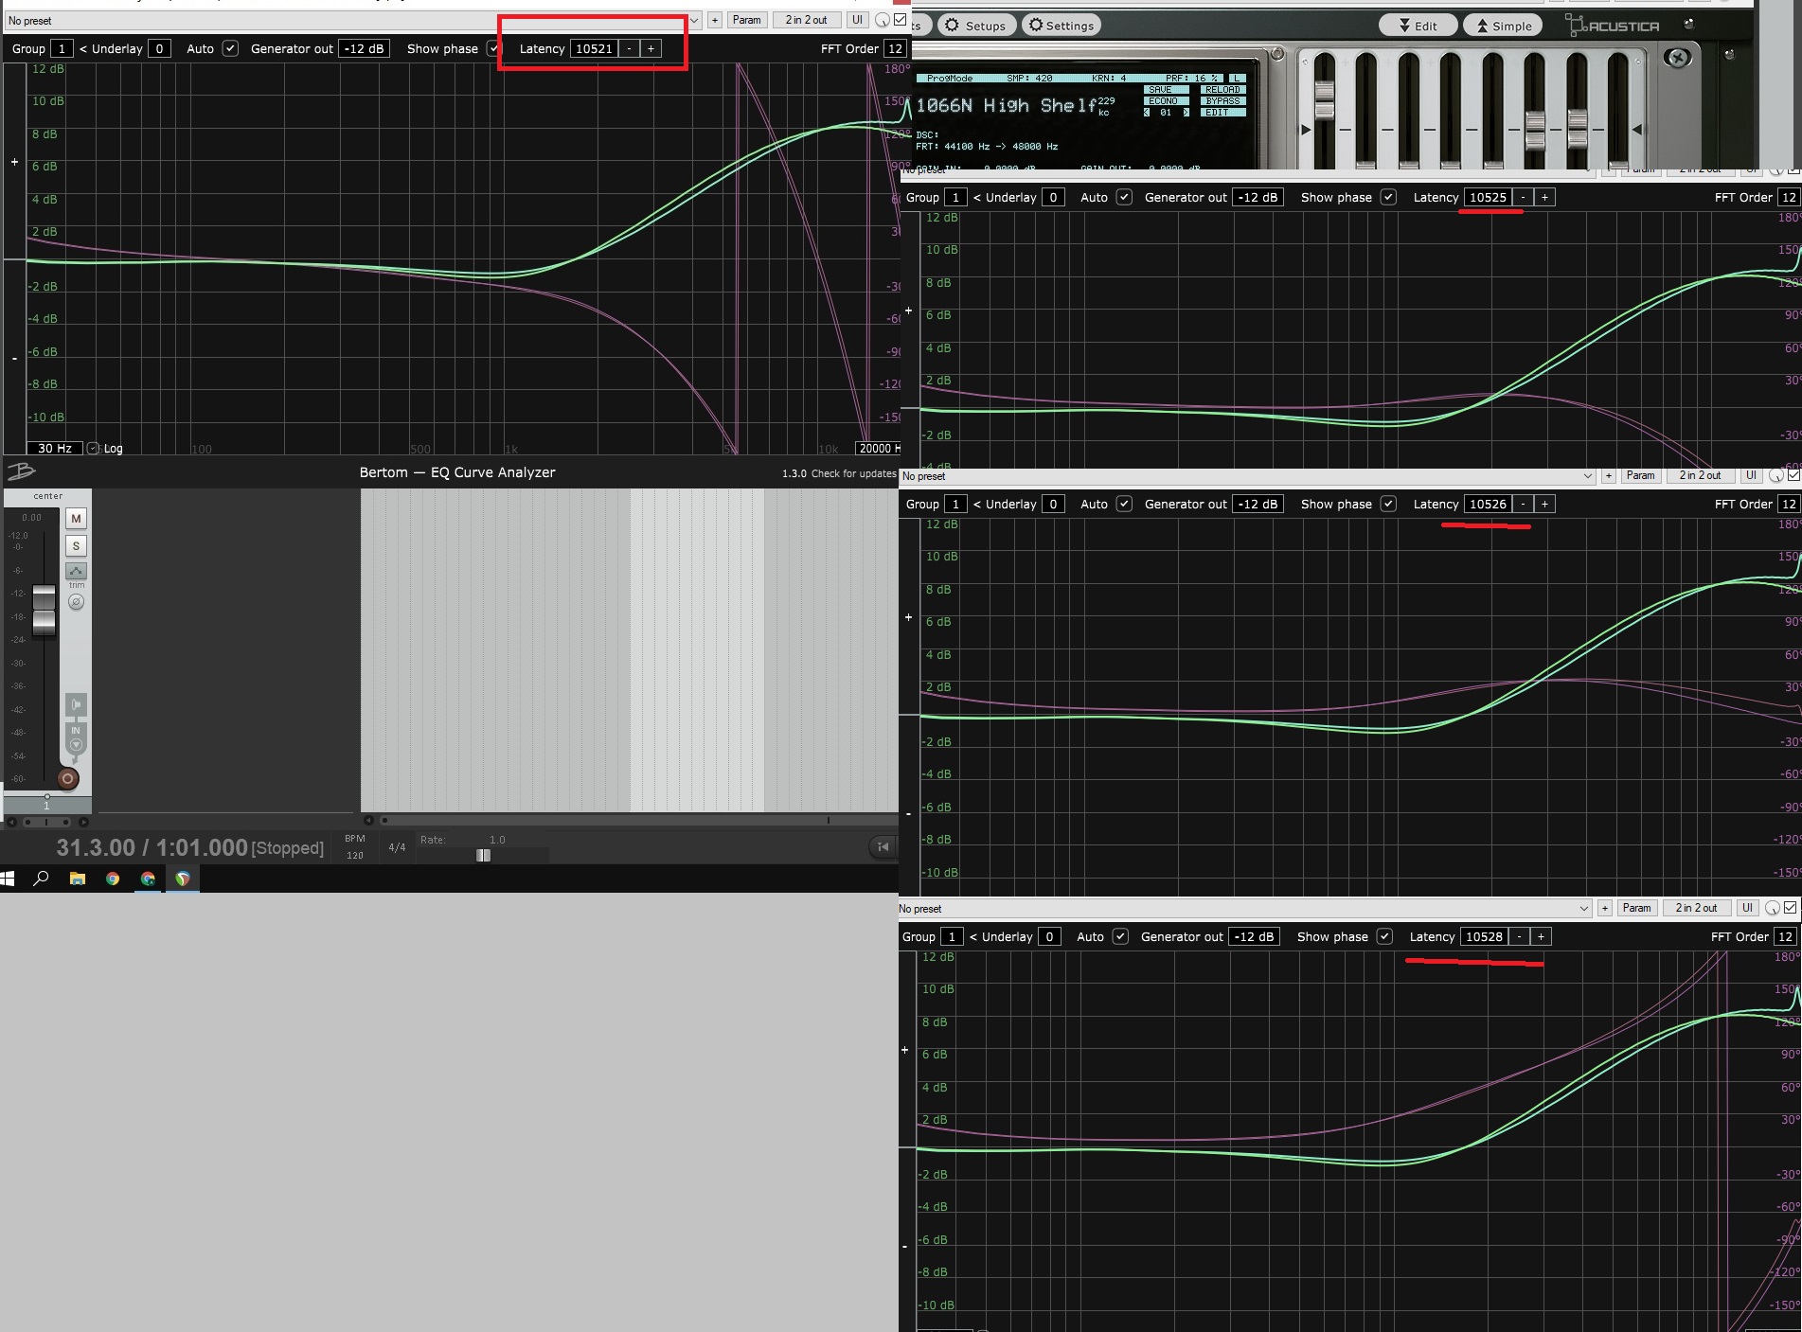The image size is (1802, 1332).
Task: Open the No preset dropdown in latency 10521 window
Action: pos(353,20)
